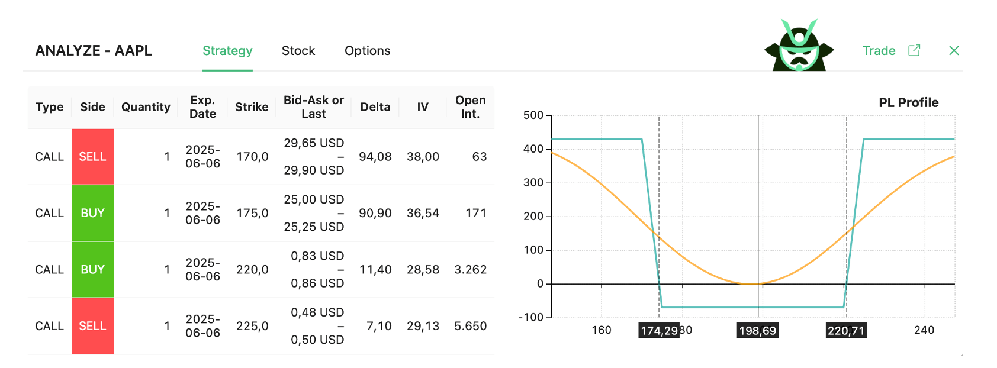This screenshot has width=997, height=368.
Task: Click the PL Profile chart title
Action: click(909, 102)
